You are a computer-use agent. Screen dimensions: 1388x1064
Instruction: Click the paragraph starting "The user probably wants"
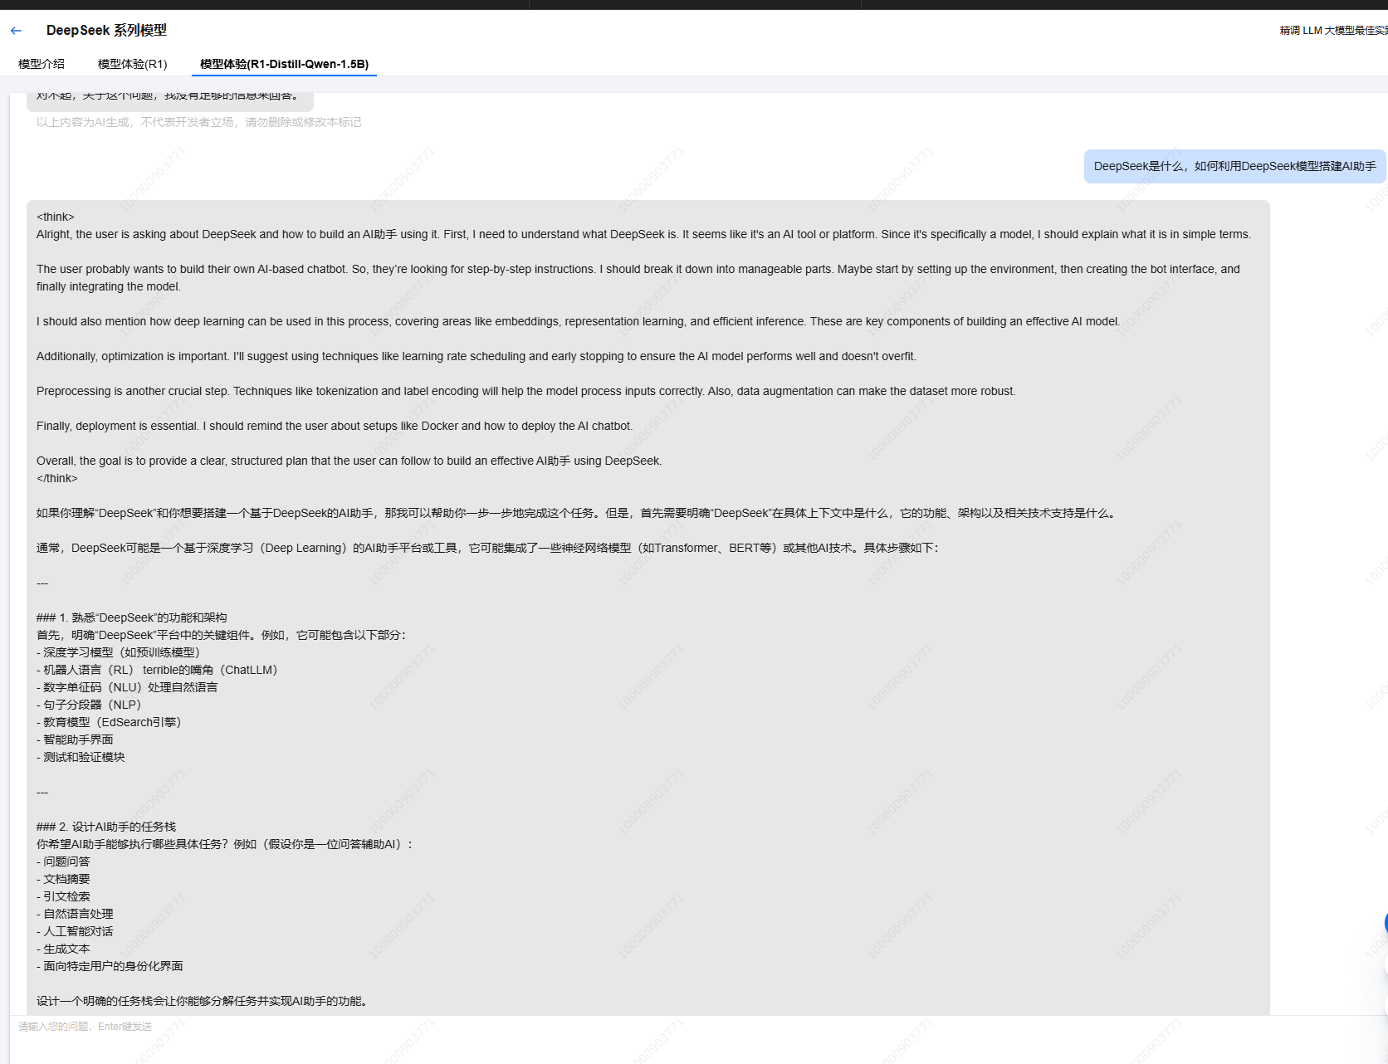coord(638,278)
